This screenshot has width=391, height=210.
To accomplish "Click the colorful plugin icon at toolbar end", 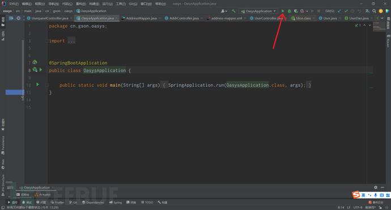I will (x=387, y=11).
